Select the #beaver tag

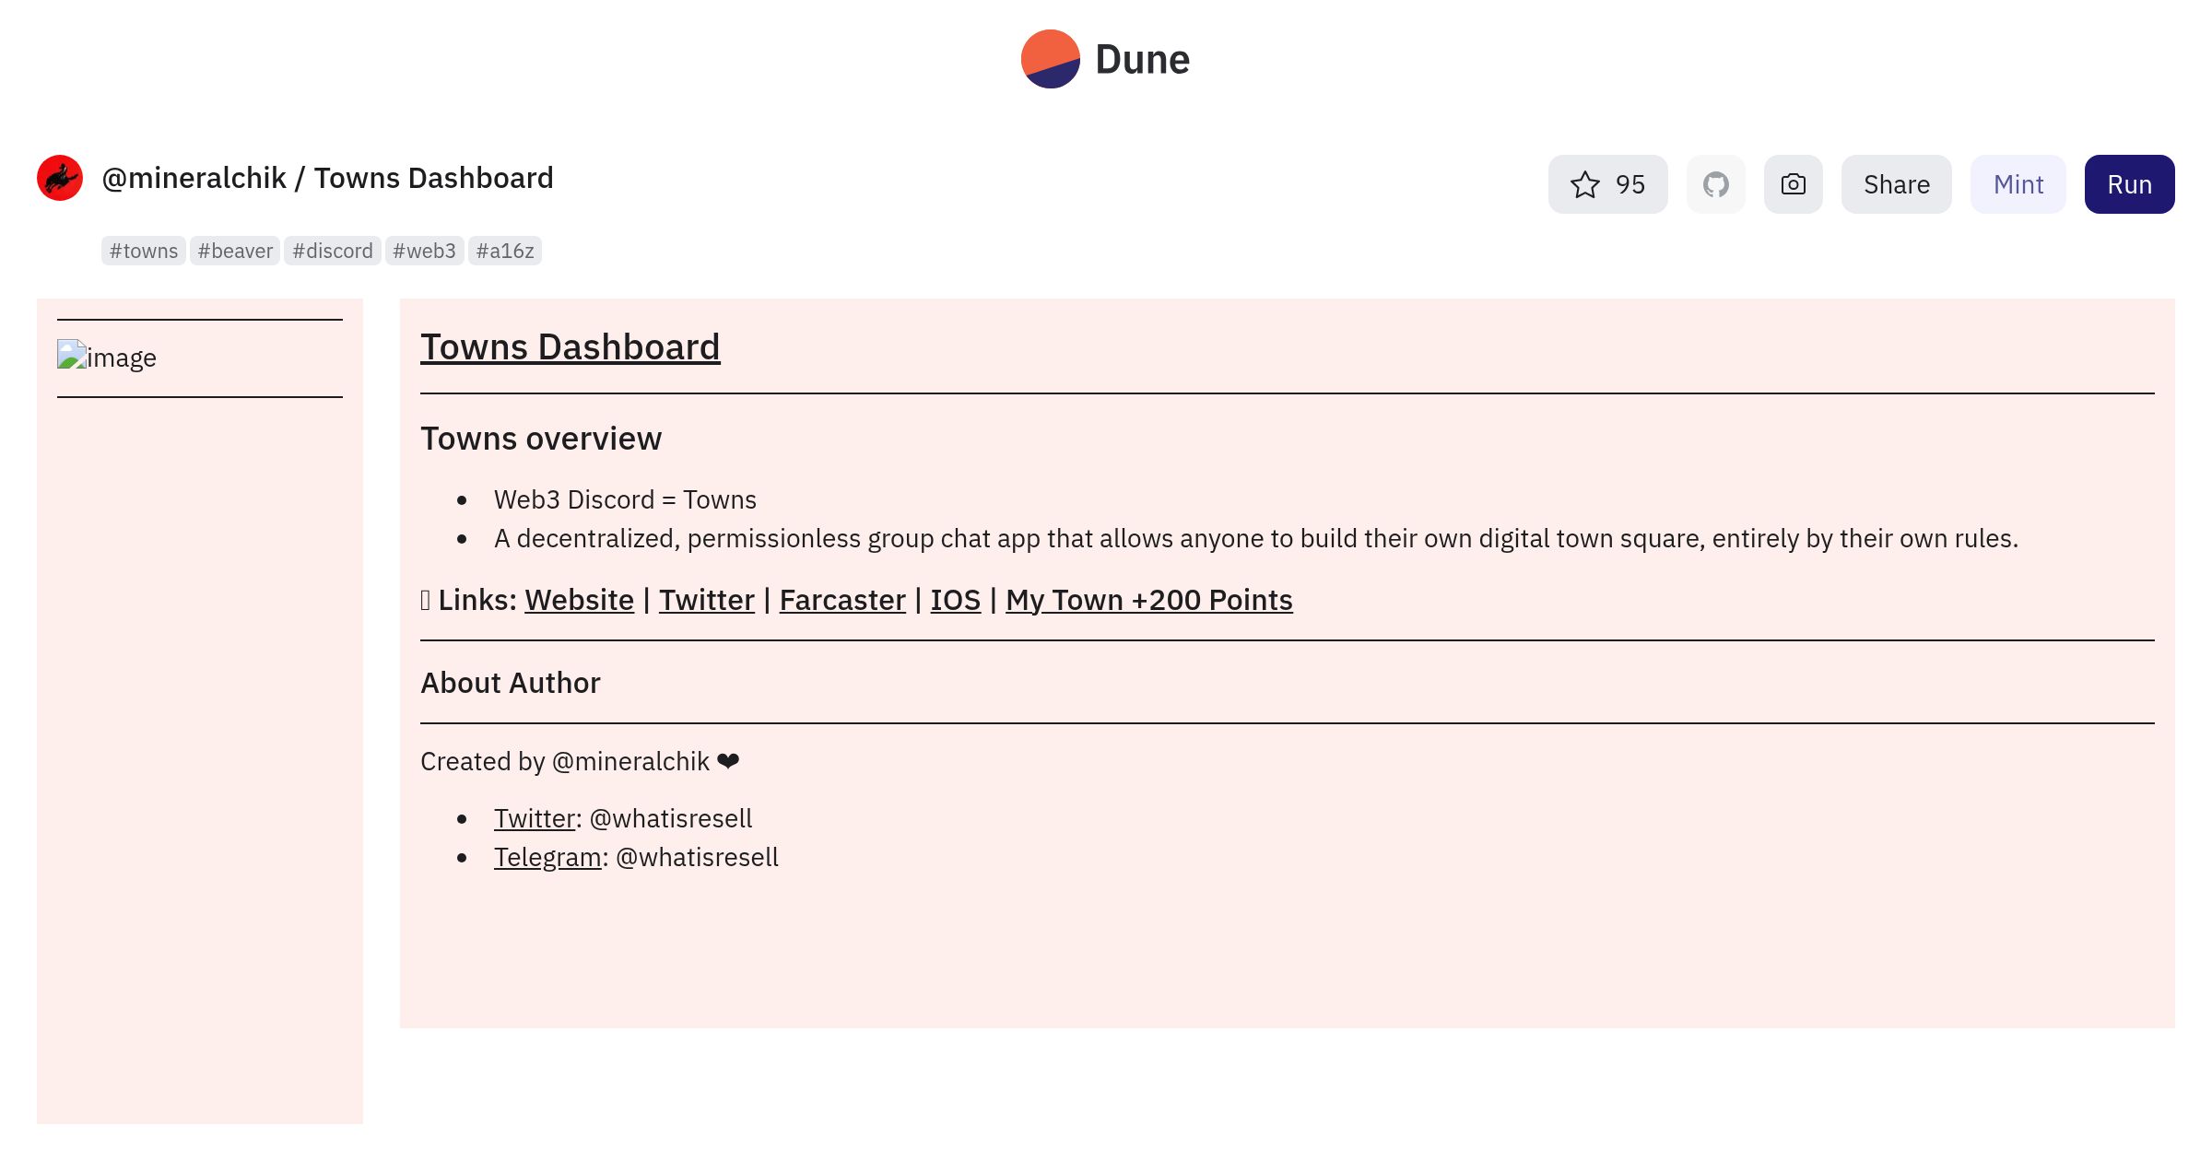pyautogui.click(x=235, y=251)
